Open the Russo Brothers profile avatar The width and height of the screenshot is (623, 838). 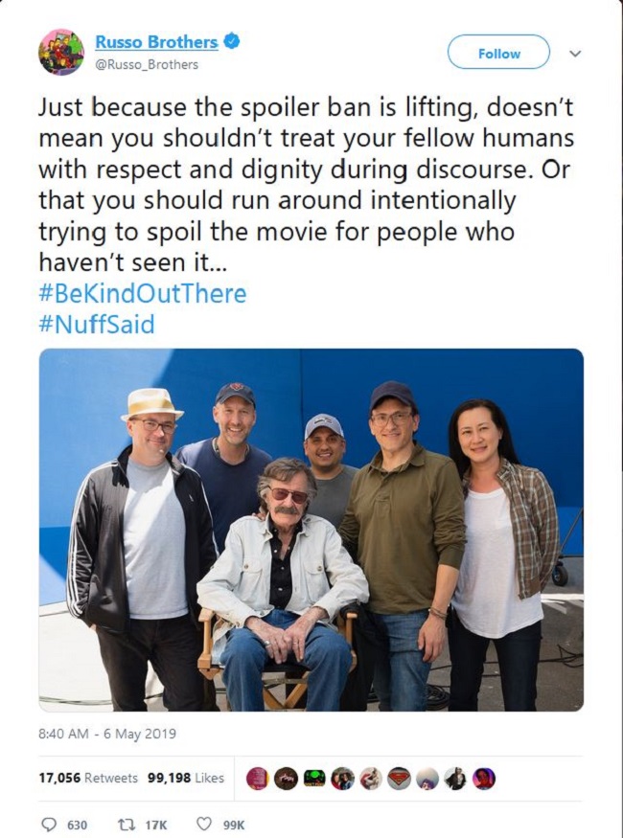61,52
